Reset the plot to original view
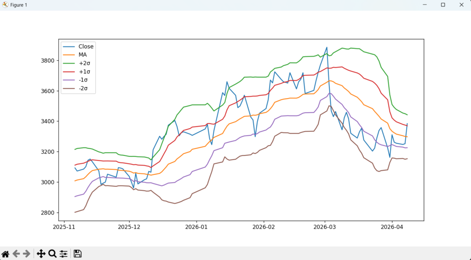Screen dimensions: 471x260 tap(6, 254)
